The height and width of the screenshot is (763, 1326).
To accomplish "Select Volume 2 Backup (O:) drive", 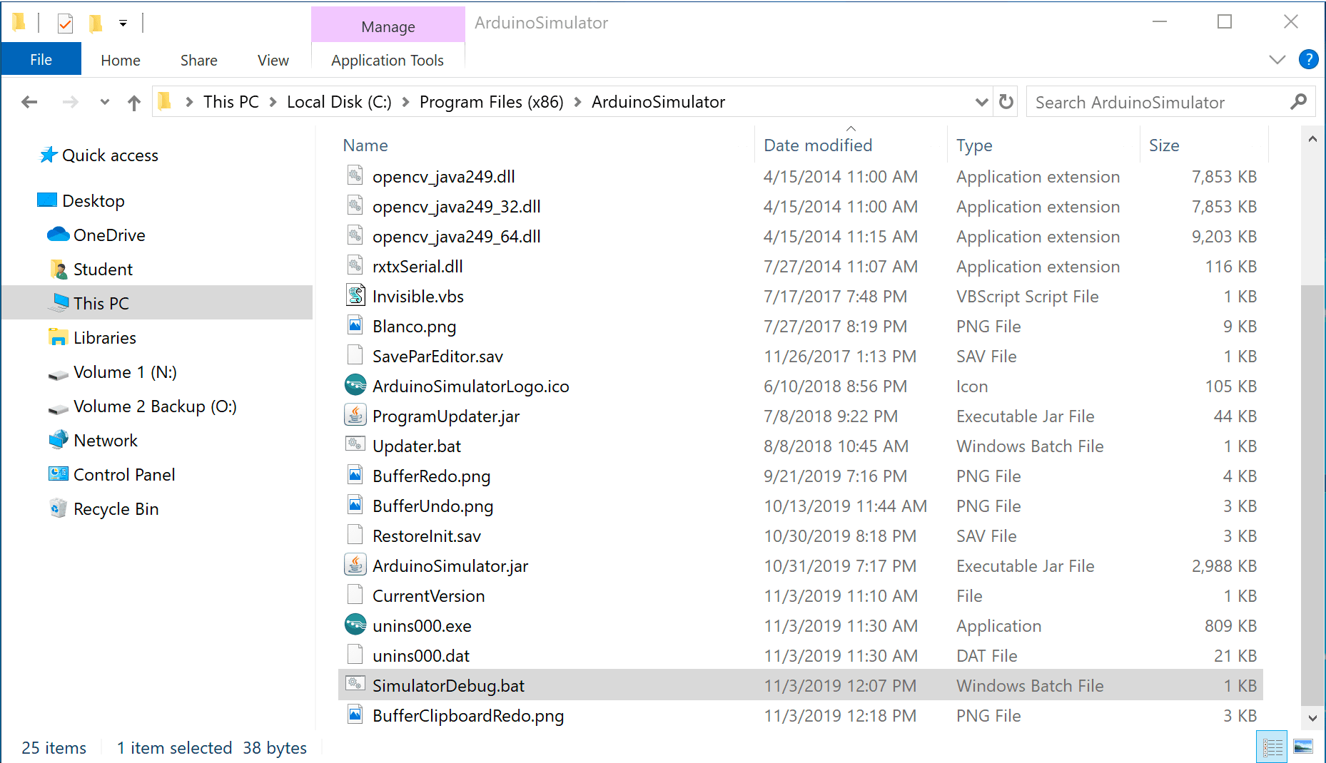I will point(155,406).
